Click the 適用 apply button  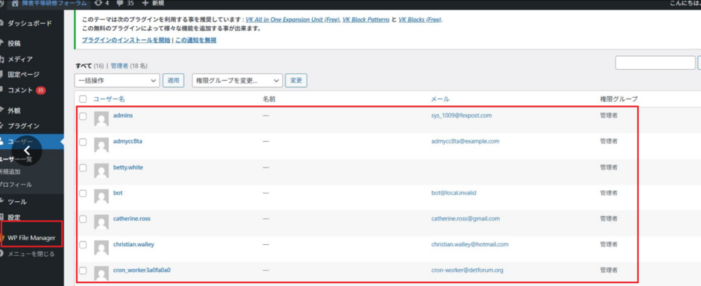coord(173,81)
